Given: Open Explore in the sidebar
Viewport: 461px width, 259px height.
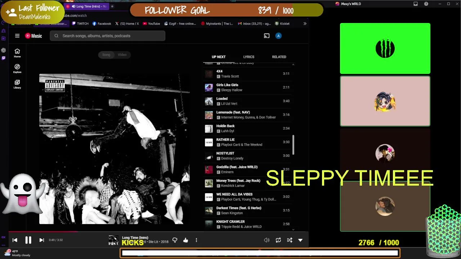Looking at the screenshot, I should (17, 68).
